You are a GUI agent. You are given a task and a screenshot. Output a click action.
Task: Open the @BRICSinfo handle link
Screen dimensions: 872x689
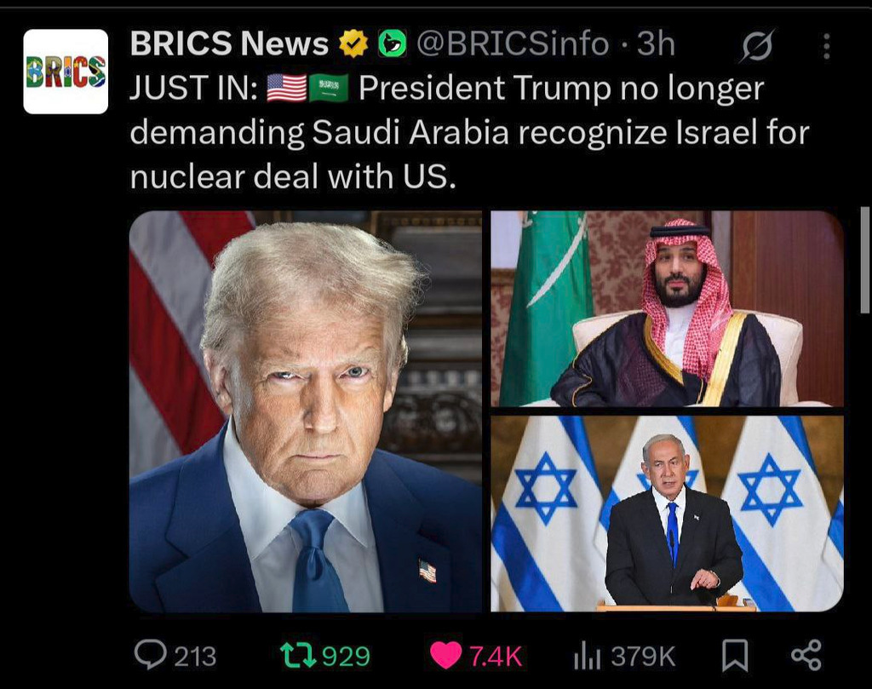(x=513, y=44)
